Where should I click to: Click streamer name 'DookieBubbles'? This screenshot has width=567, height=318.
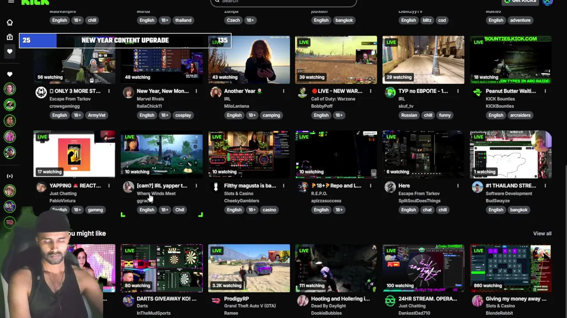point(326,313)
